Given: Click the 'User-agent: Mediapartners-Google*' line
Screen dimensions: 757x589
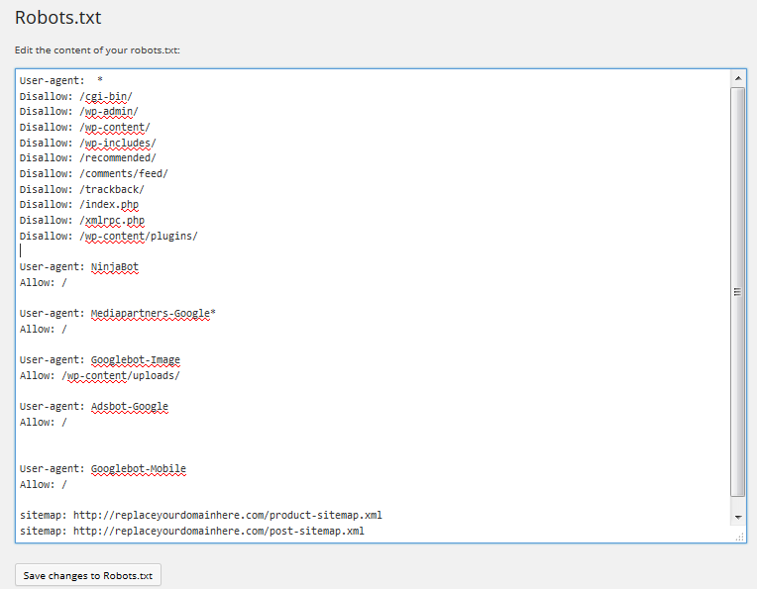Looking at the screenshot, I should [x=118, y=314].
